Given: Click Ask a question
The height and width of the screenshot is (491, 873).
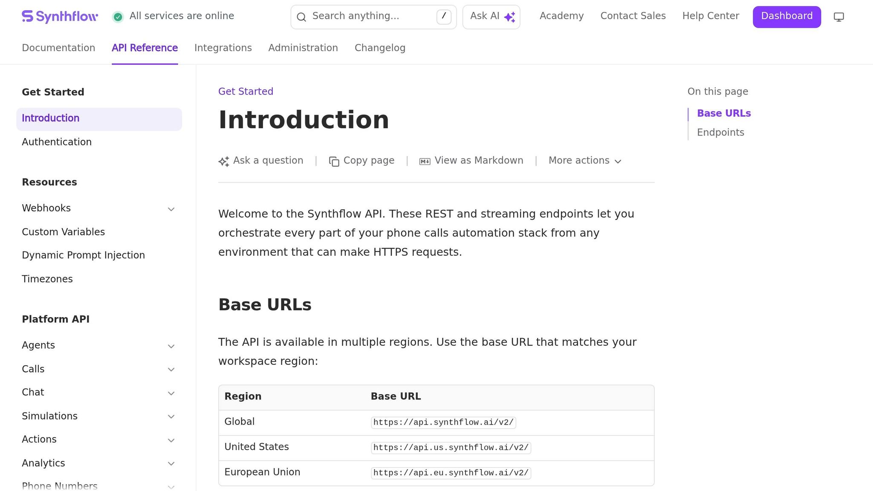Looking at the screenshot, I should point(261,161).
